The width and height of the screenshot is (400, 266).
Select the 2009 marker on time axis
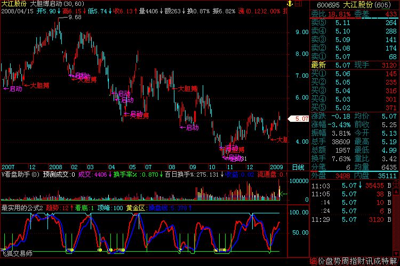pyautogui.click(x=276, y=167)
